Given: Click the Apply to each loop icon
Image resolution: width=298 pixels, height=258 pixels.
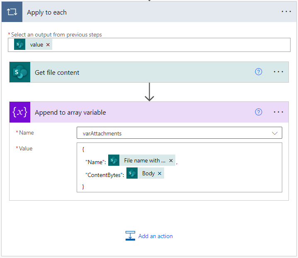Looking at the screenshot, I should [12, 12].
